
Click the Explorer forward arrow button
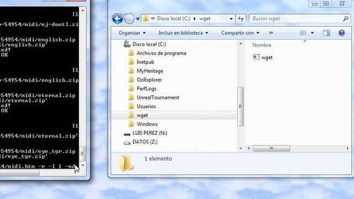point(129,19)
